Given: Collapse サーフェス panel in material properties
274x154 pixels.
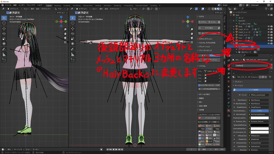Looking at the screenshot, I should coord(238,86).
